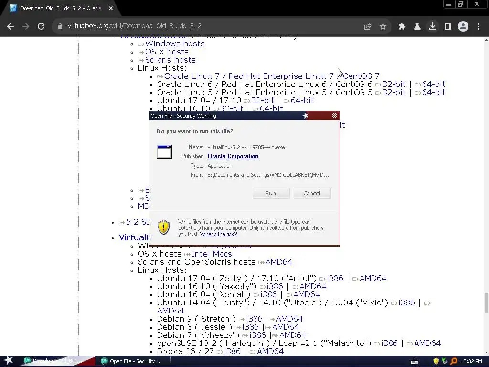489x367 pixels.
Task: Toggle the side panel icon
Action: pos(448,27)
